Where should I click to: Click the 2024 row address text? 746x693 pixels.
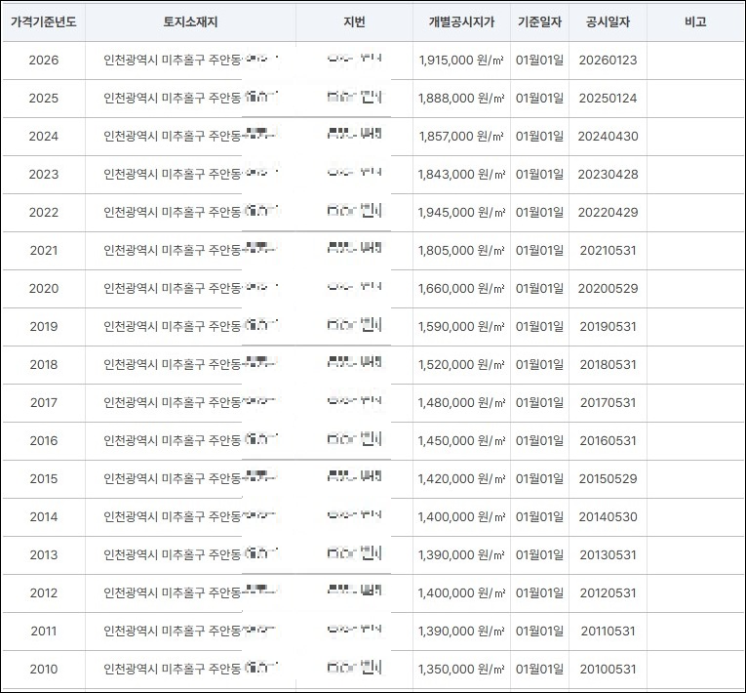(x=190, y=136)
